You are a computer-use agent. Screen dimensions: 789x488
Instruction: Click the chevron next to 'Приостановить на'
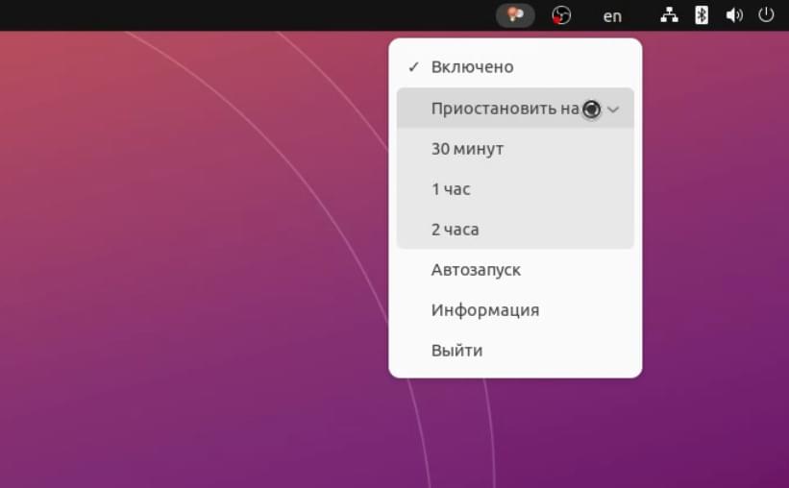click(x=613, y=110)
